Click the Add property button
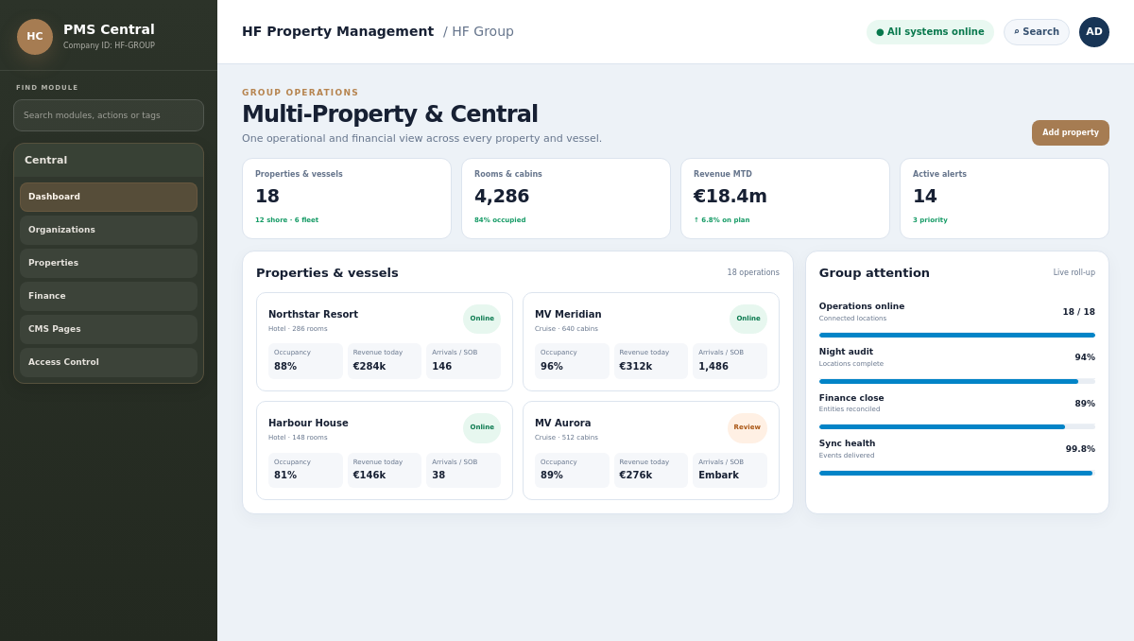The height and width of the screenshot is (641, 1134). (1071, 133)
